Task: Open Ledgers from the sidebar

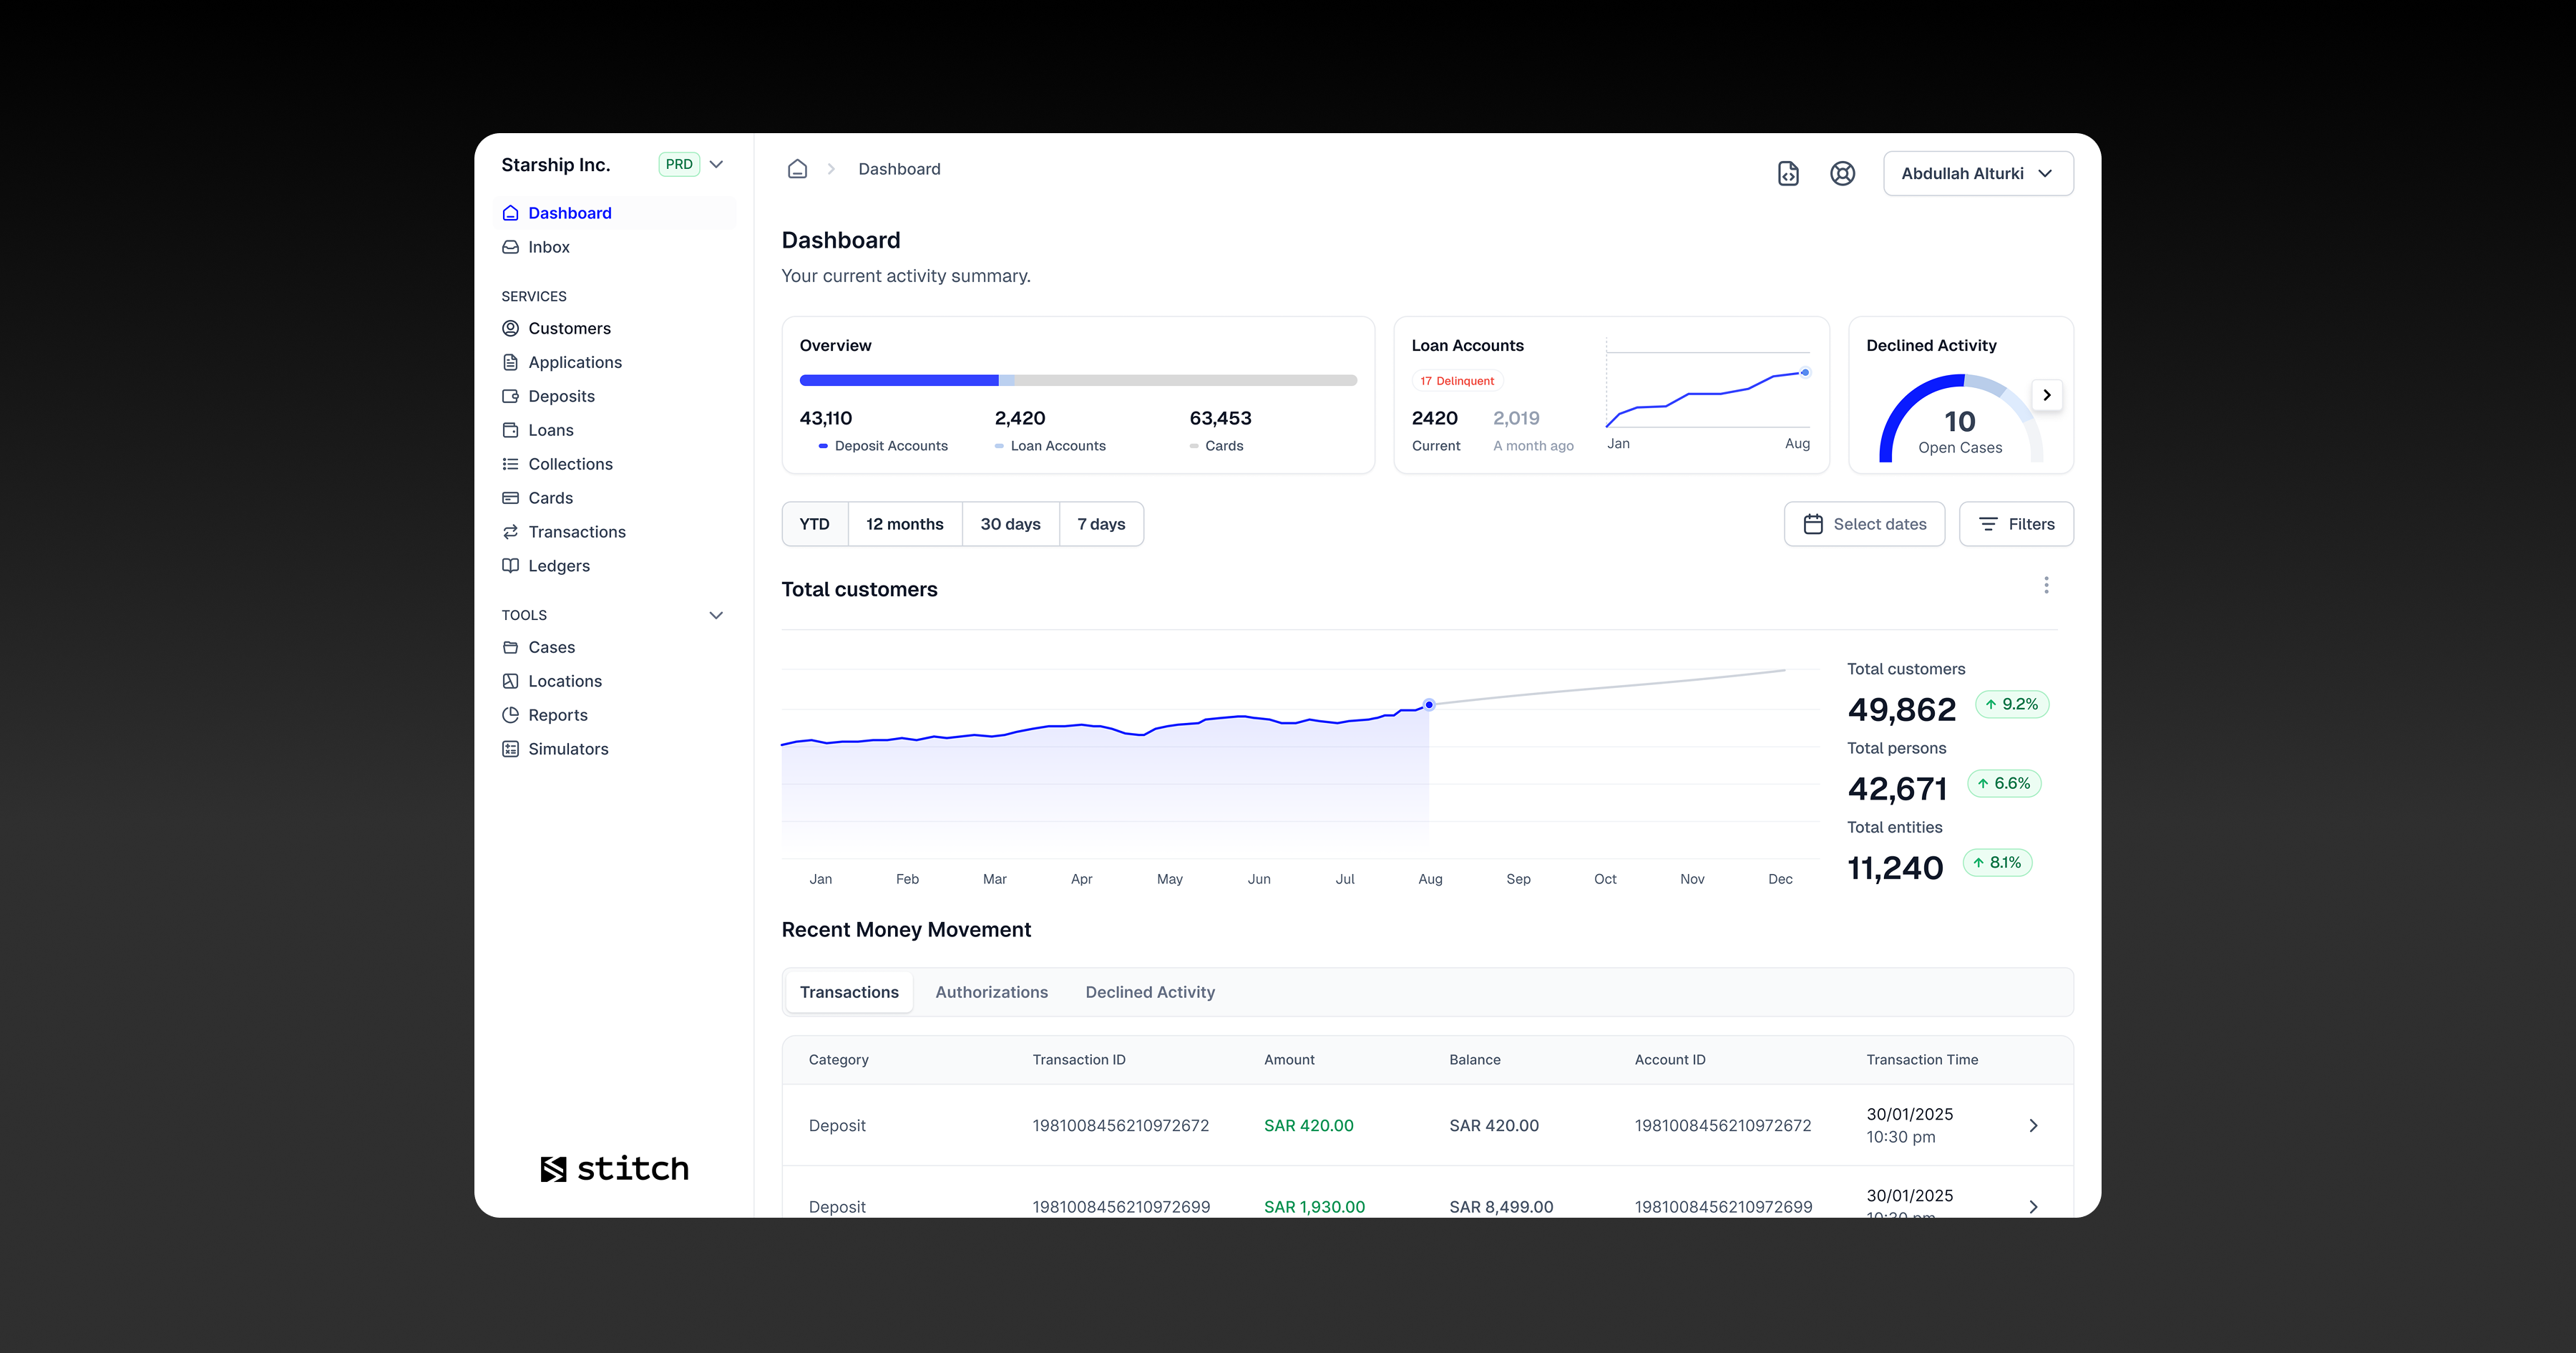Action: click(x=558, y=566)
